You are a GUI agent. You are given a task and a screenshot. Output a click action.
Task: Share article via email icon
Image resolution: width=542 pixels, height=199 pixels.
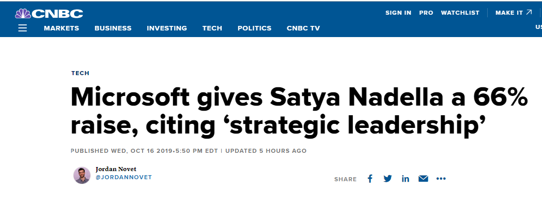423,179
